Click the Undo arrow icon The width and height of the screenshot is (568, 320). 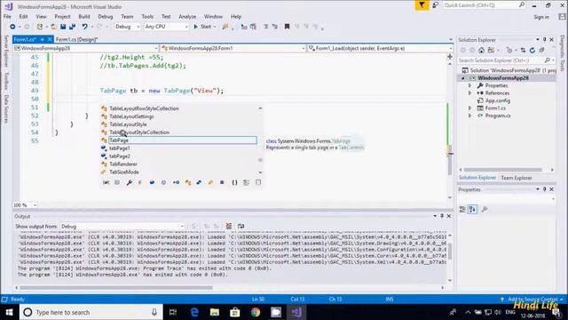click(84, 27)
